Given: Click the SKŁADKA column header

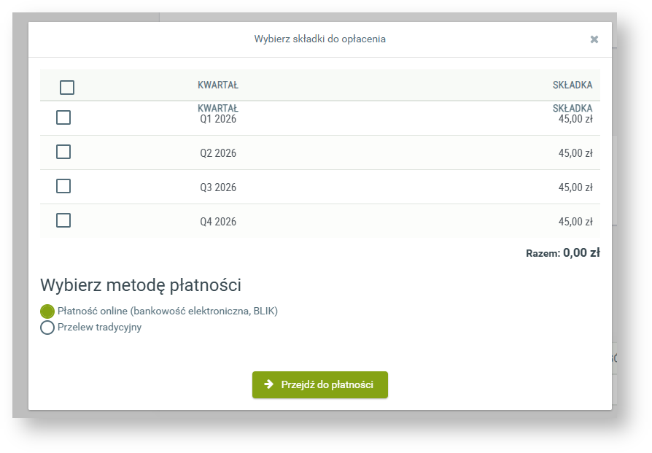Looking at the screenshot, I should coord(573,85).
